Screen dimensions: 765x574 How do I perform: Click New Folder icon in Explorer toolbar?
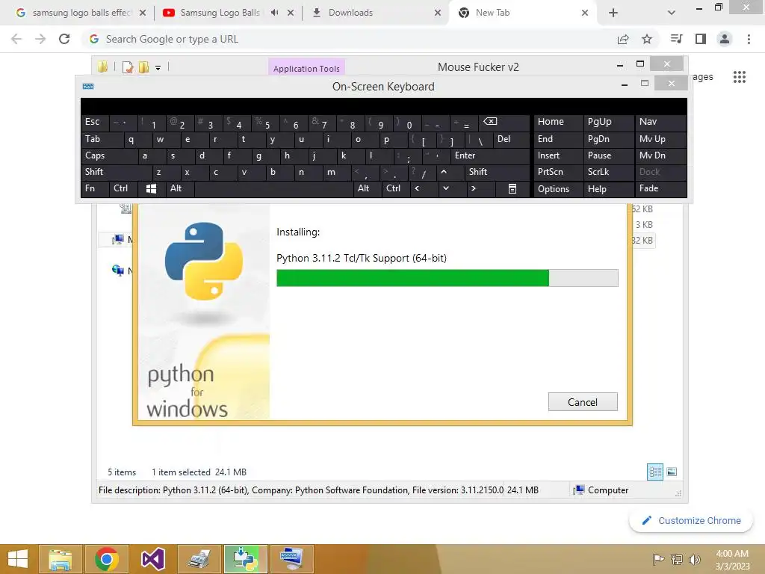pos(143,67)
